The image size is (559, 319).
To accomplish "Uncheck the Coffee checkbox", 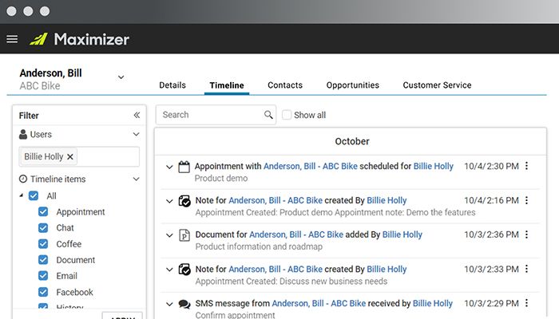I will pos(43,243).
